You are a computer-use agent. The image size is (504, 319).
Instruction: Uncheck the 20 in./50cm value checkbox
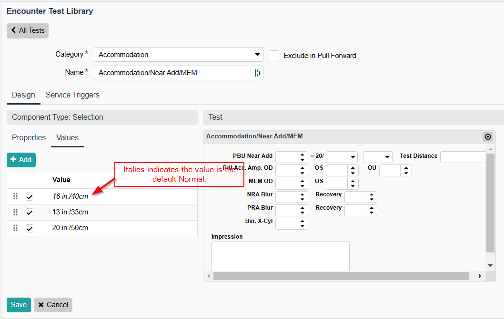click(x=30, y=228)
